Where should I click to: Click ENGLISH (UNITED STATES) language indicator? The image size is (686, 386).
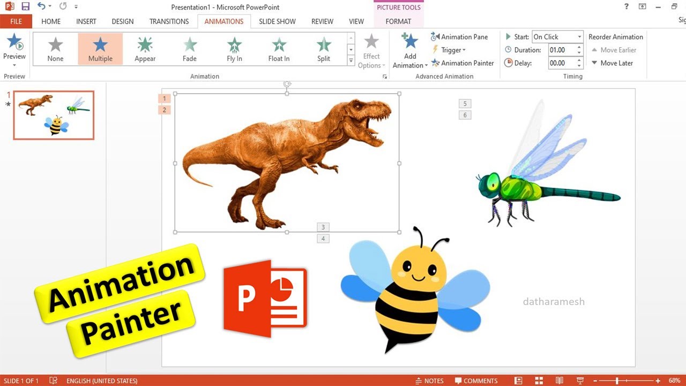coord(102,381)
